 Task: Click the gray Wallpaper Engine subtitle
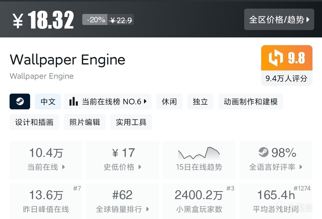click(41, 76)
